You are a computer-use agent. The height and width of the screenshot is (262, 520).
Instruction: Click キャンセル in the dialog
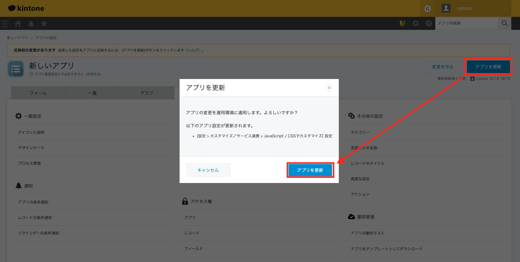coord(208,170)
